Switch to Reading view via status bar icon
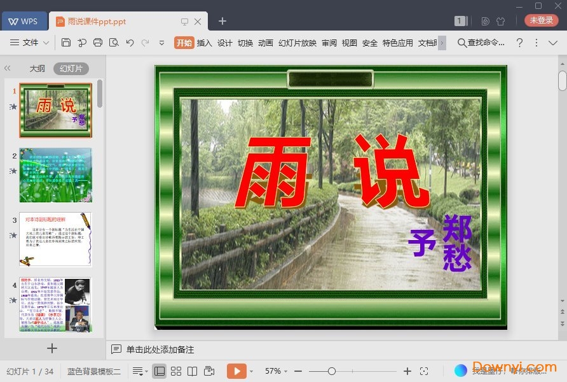Viewport: 567px width, 382px height. [193, 371]
